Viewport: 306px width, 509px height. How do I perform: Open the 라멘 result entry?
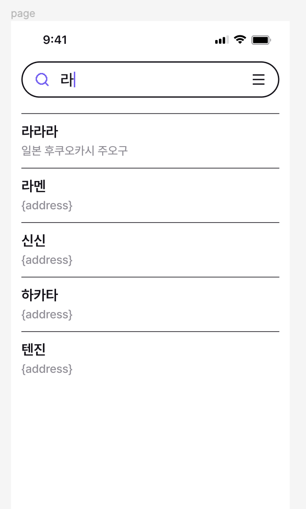click(x=34, y=186)
